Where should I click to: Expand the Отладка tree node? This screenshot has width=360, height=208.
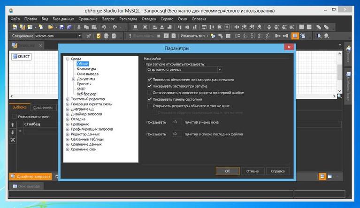click(x=68, y=119)
